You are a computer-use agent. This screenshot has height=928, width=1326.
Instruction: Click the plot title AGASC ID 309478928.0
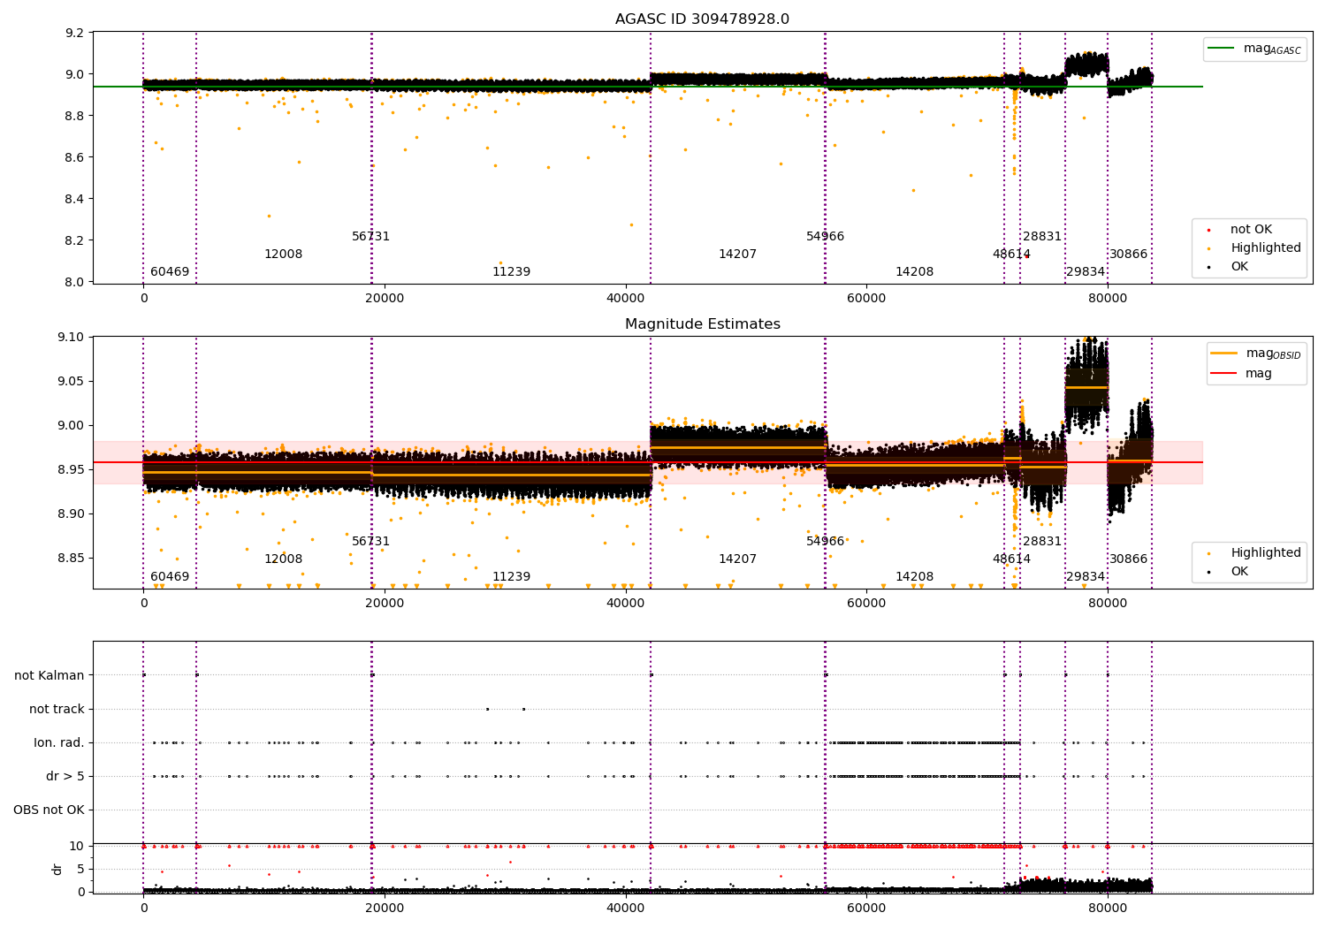(703, 19)
